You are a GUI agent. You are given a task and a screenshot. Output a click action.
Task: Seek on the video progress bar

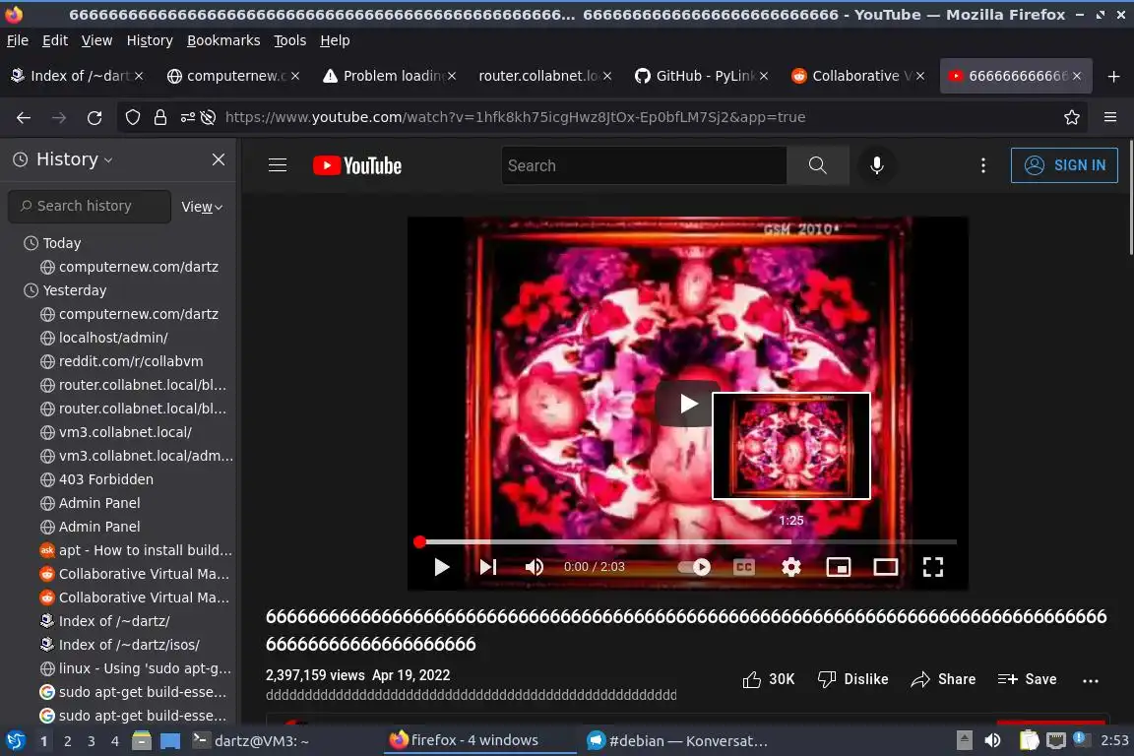pos(687,541)
